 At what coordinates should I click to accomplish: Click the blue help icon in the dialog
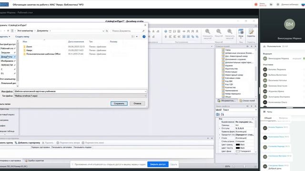click(x=144, y=37)
